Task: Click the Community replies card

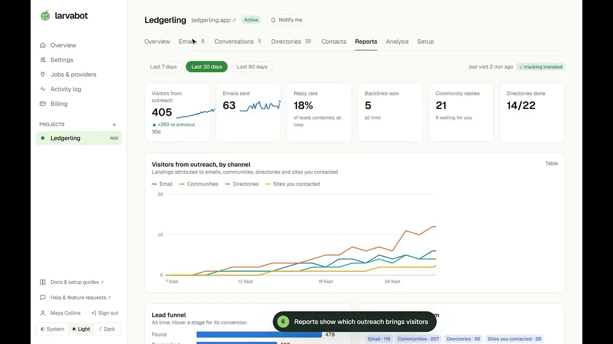Action: pyautogui.click(x=461, y=113)
